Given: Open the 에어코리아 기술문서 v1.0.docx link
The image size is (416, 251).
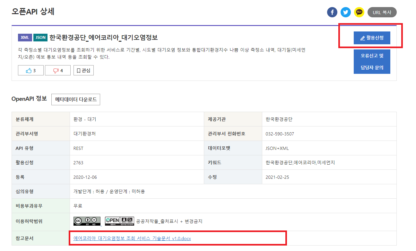Looking at the screenshot, I should 132,238.
